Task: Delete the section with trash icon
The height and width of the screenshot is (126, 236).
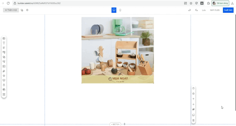Action: pos(193,120)
